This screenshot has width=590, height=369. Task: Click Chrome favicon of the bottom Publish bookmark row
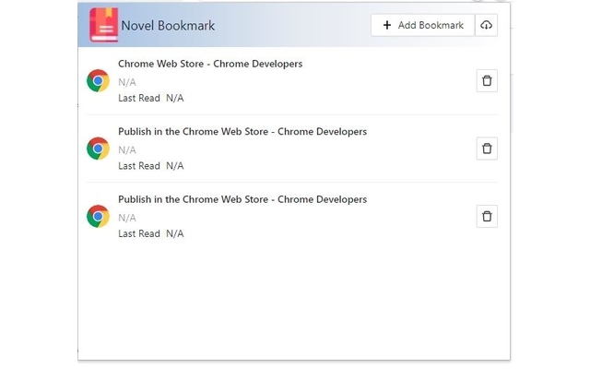pos(99,216)
